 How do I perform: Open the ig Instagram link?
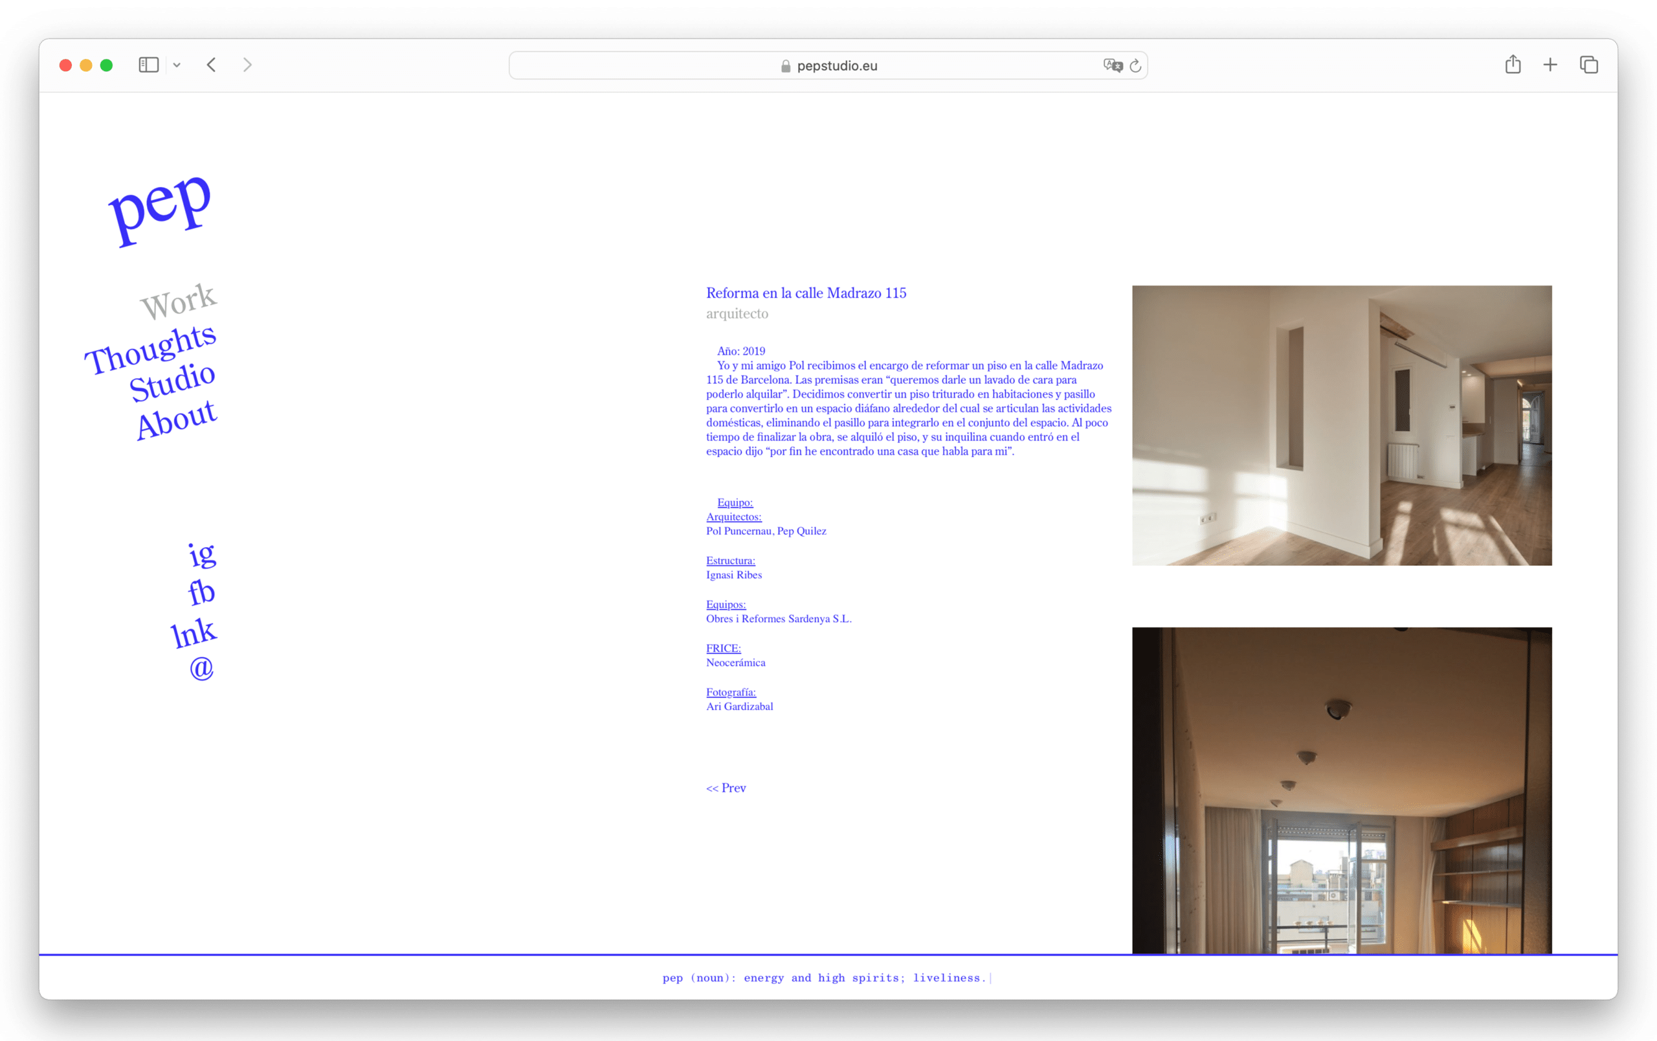coord(201,556)
